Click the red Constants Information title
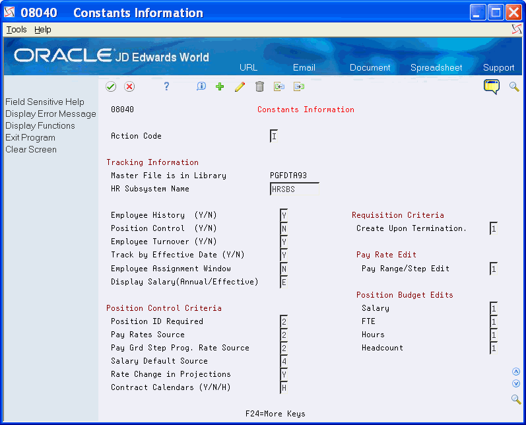 click(x=306, y=110)
